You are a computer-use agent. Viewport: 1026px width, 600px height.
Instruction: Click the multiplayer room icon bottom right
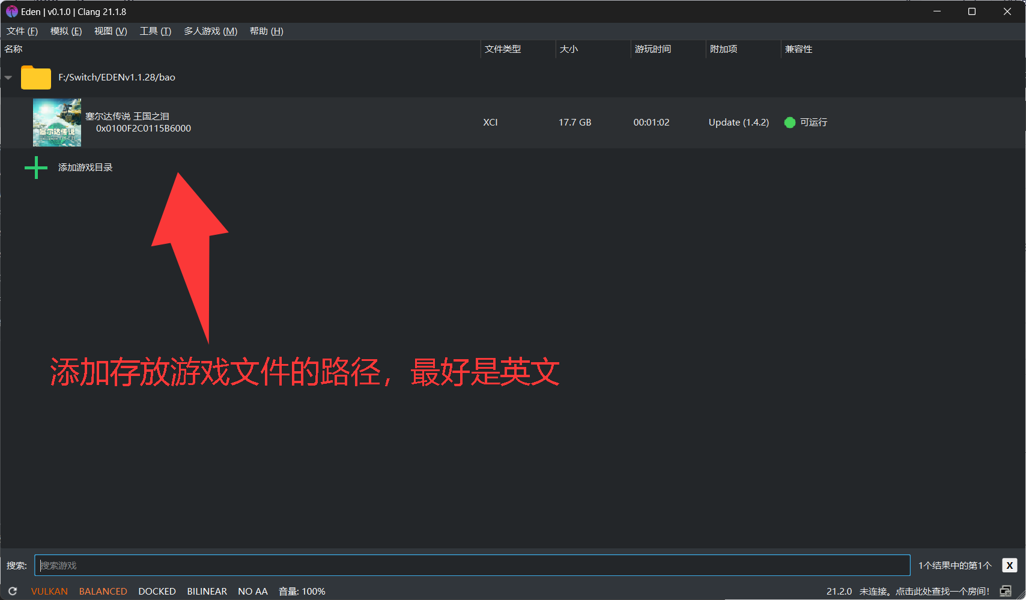tap(1006, 591)
